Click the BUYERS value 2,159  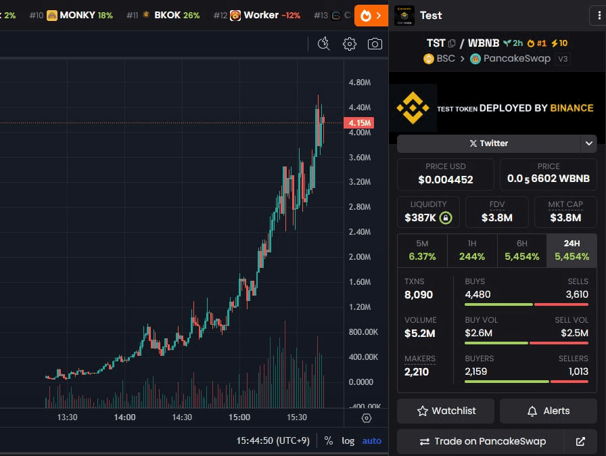(x=475, y=371)
